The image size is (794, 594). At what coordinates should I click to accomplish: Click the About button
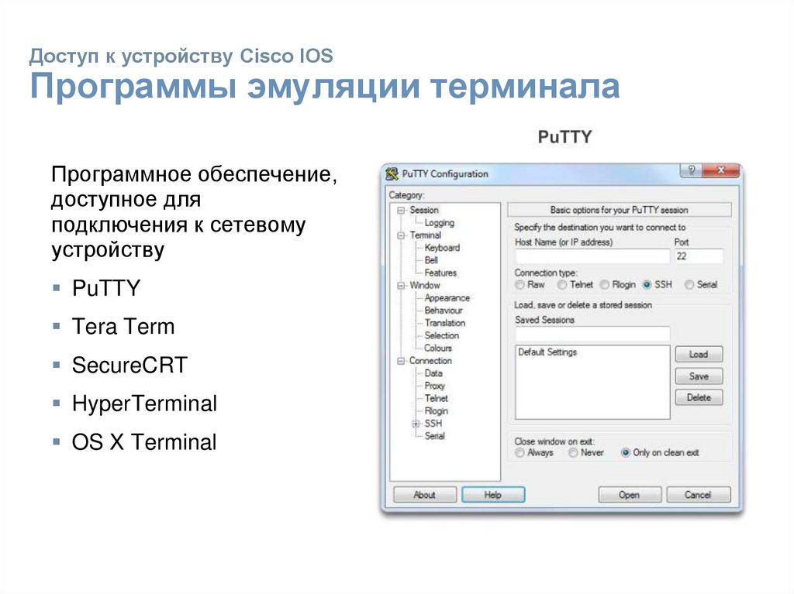(424, 495)
